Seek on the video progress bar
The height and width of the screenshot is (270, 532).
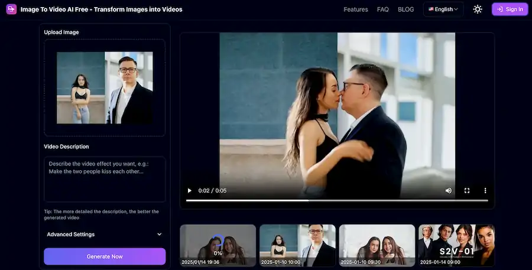coord(337,200)
